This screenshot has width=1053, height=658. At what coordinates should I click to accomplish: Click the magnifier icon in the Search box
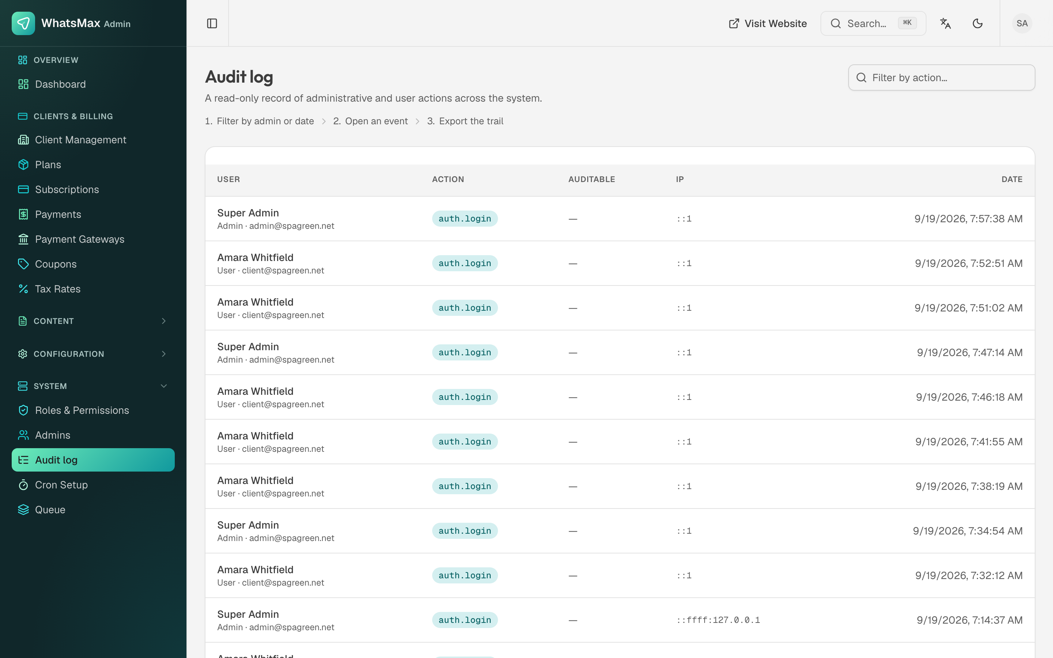click(835, 23)
